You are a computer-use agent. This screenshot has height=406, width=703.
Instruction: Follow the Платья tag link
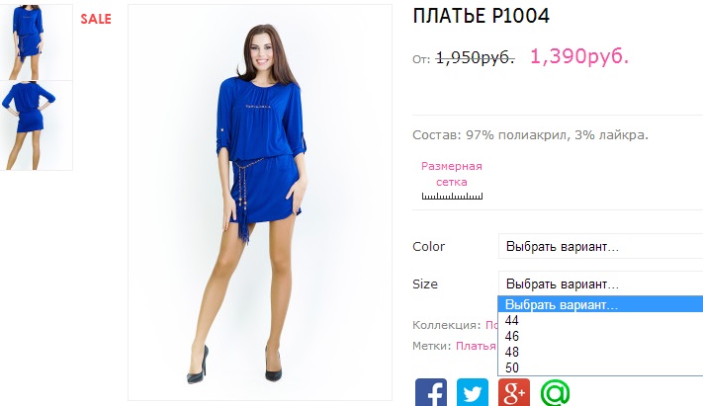click(476, 346)
